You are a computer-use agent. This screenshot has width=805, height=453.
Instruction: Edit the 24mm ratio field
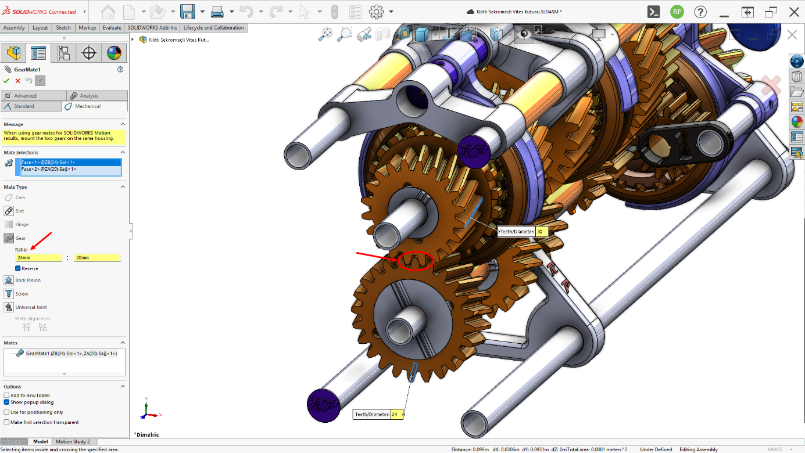(39, 257)
